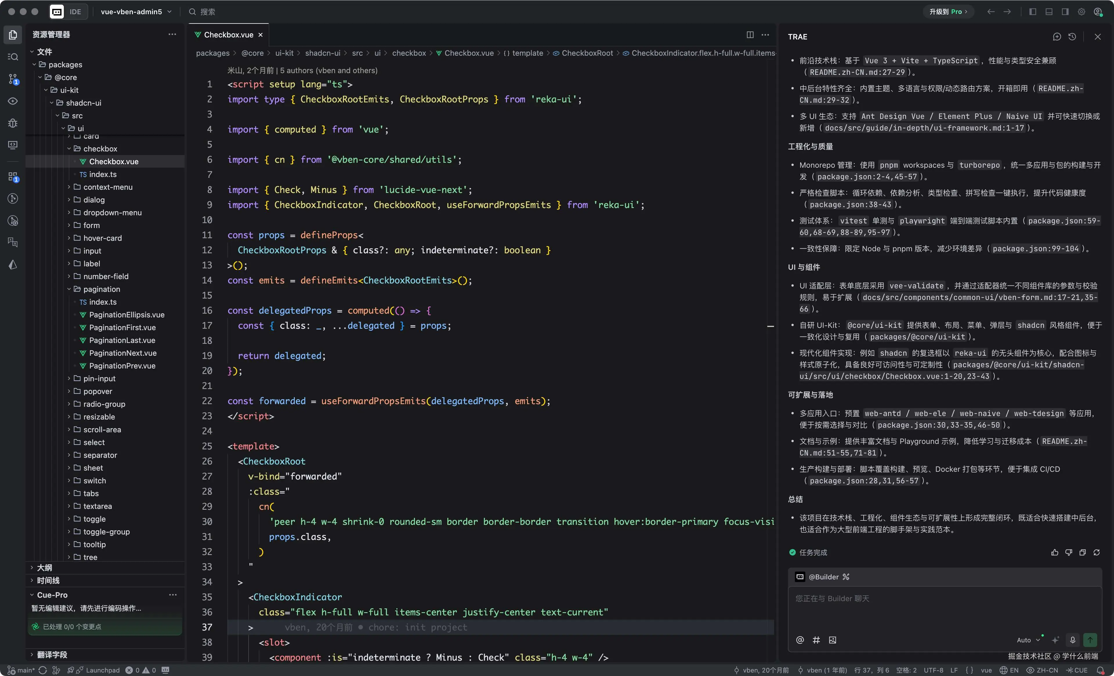Open PaginationFirst.vue in the file tree

pos(122,327)
